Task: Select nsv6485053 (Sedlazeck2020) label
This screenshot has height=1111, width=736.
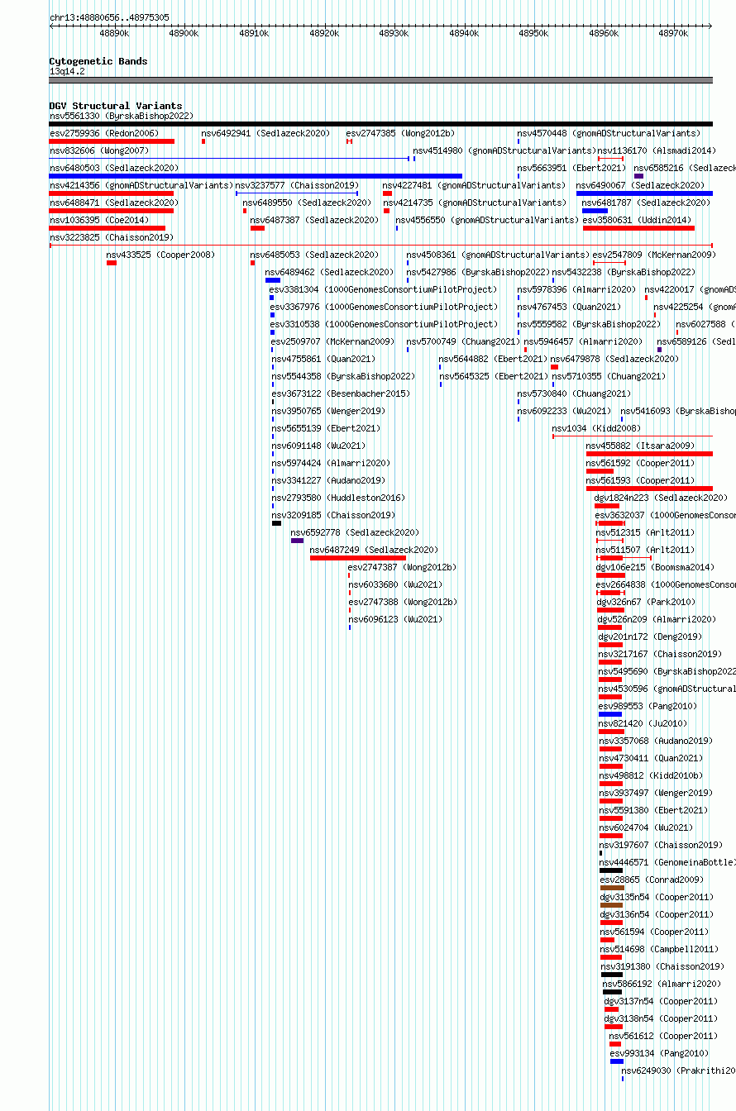Action: point(314,255)
